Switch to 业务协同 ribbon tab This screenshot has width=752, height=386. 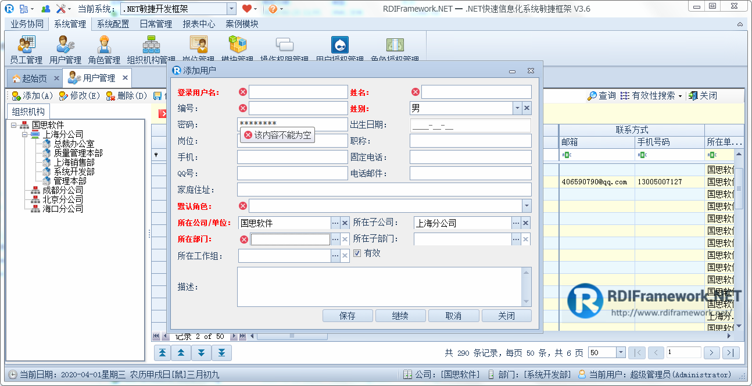[x=27, y=24]
